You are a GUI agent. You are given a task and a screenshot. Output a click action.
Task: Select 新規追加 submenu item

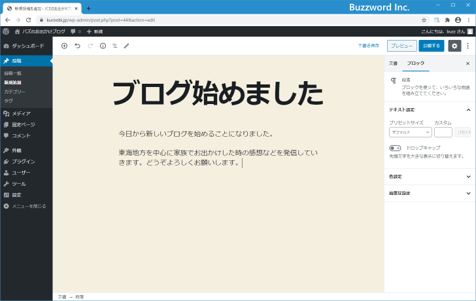tap(13, 82)
